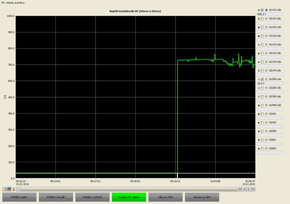Image resolution: width=290 pixels, height=204 pixels.
Task: Click the horizontal time scrollbar track
Action: click(129, 189)
